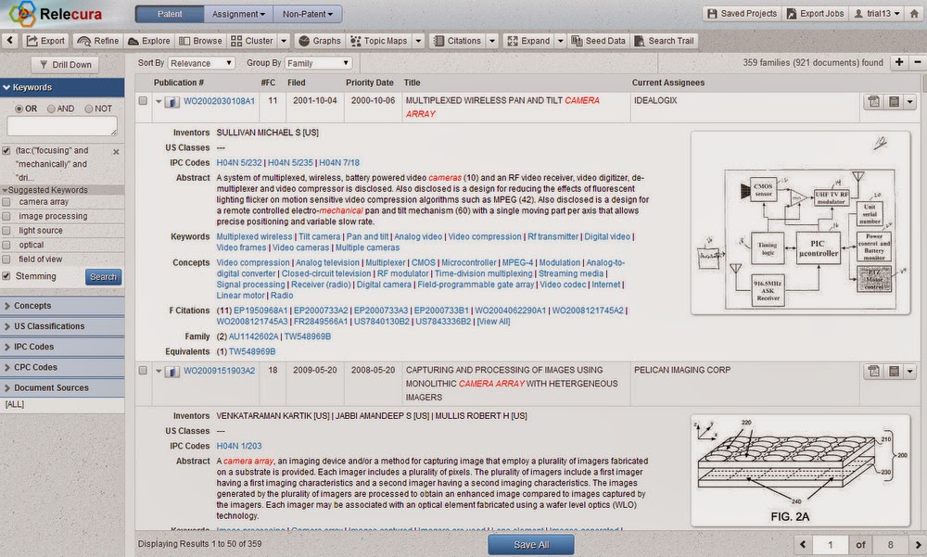The width and height of the screenshot is (927, 557).
Task: Open Saved Projects
Action: point(742,14)
